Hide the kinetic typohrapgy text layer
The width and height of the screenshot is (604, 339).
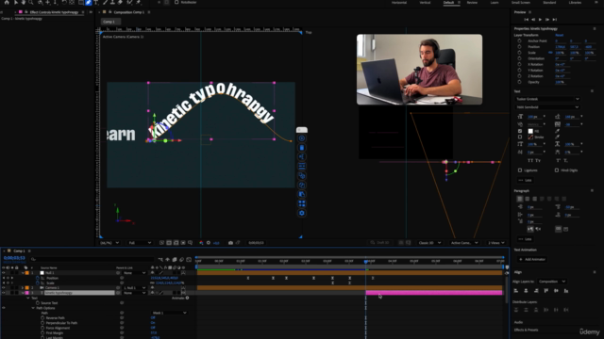[4, 293]
